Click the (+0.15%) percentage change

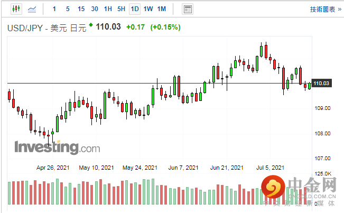click(165, 27)
